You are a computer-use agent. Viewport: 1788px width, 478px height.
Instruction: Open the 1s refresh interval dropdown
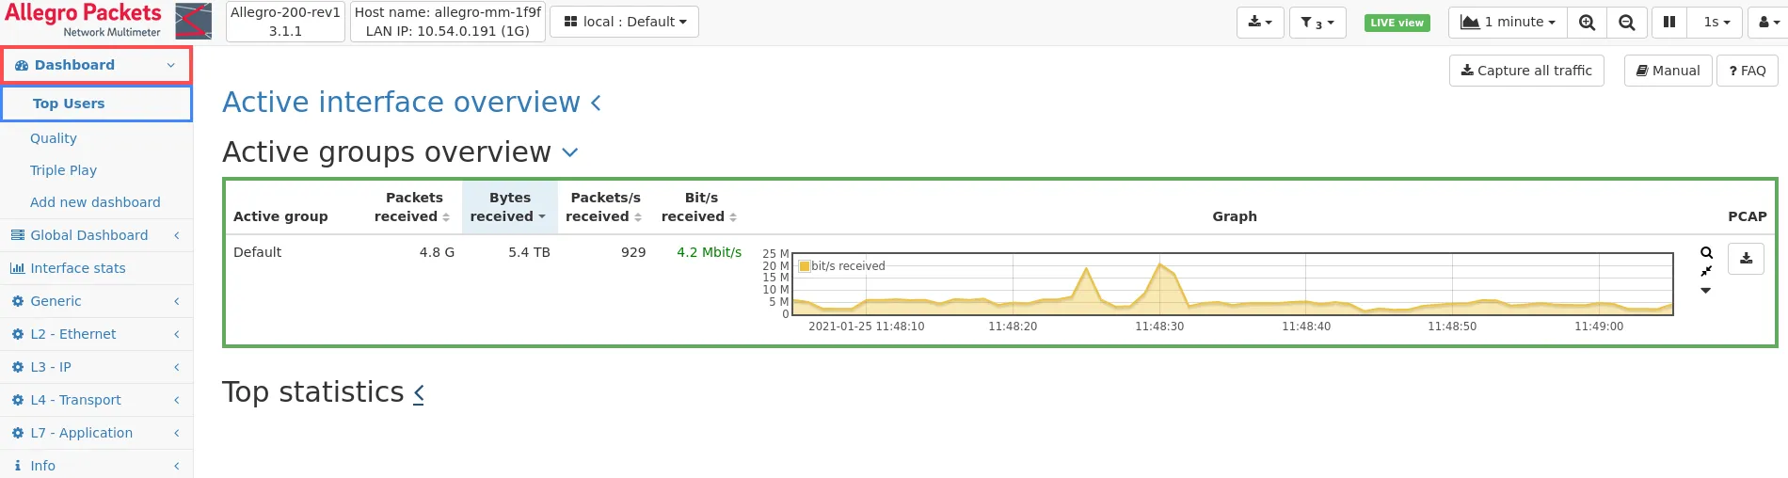tap(1716, 23)
